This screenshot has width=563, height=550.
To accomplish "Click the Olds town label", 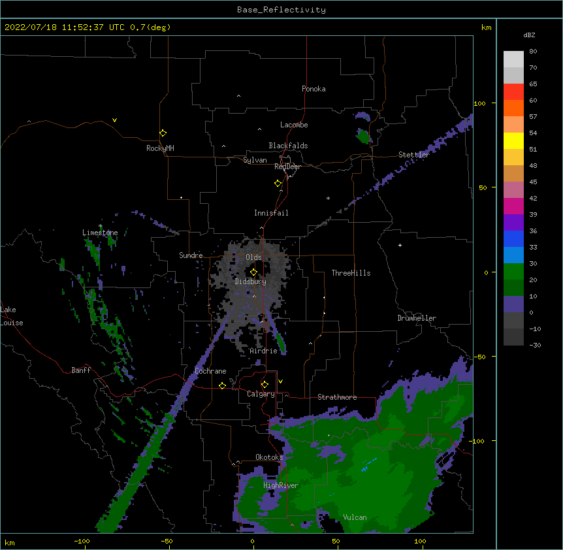I will click(x=253, y=257).
